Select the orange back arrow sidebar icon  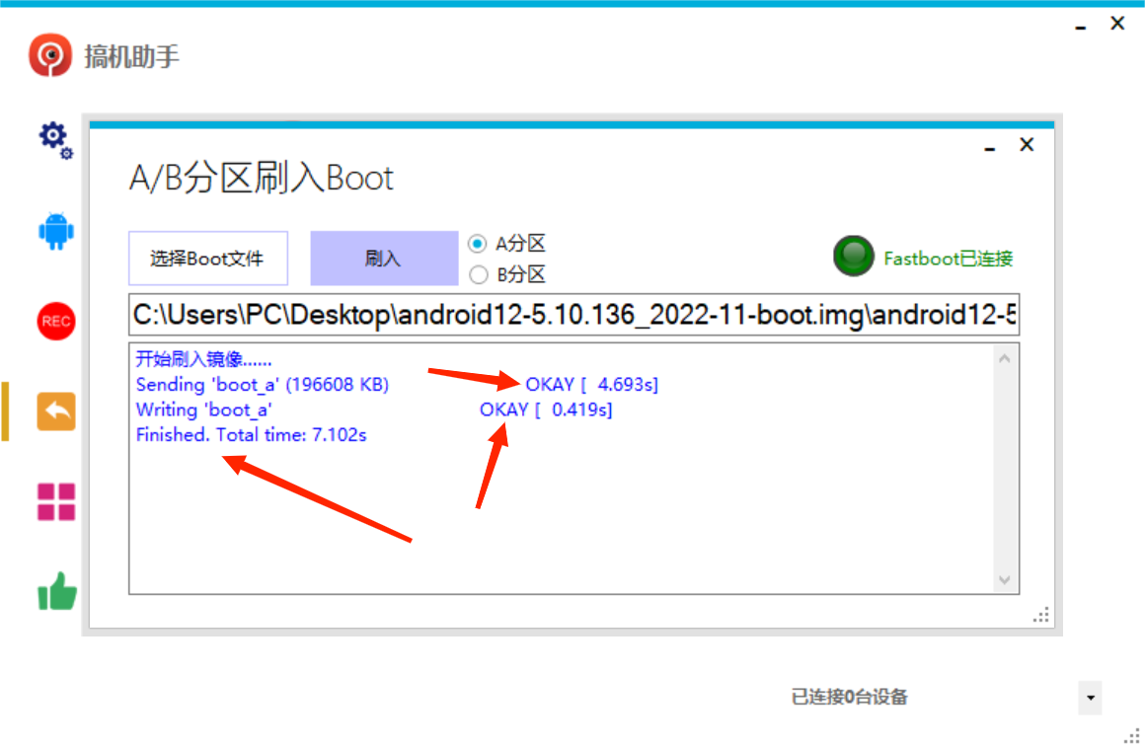coord(55,412)
